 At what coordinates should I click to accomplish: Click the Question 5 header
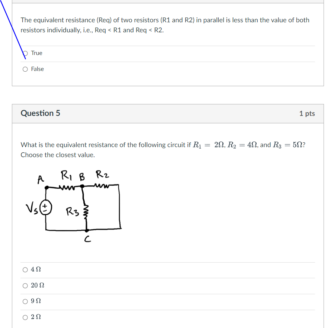tap(41, 113)
